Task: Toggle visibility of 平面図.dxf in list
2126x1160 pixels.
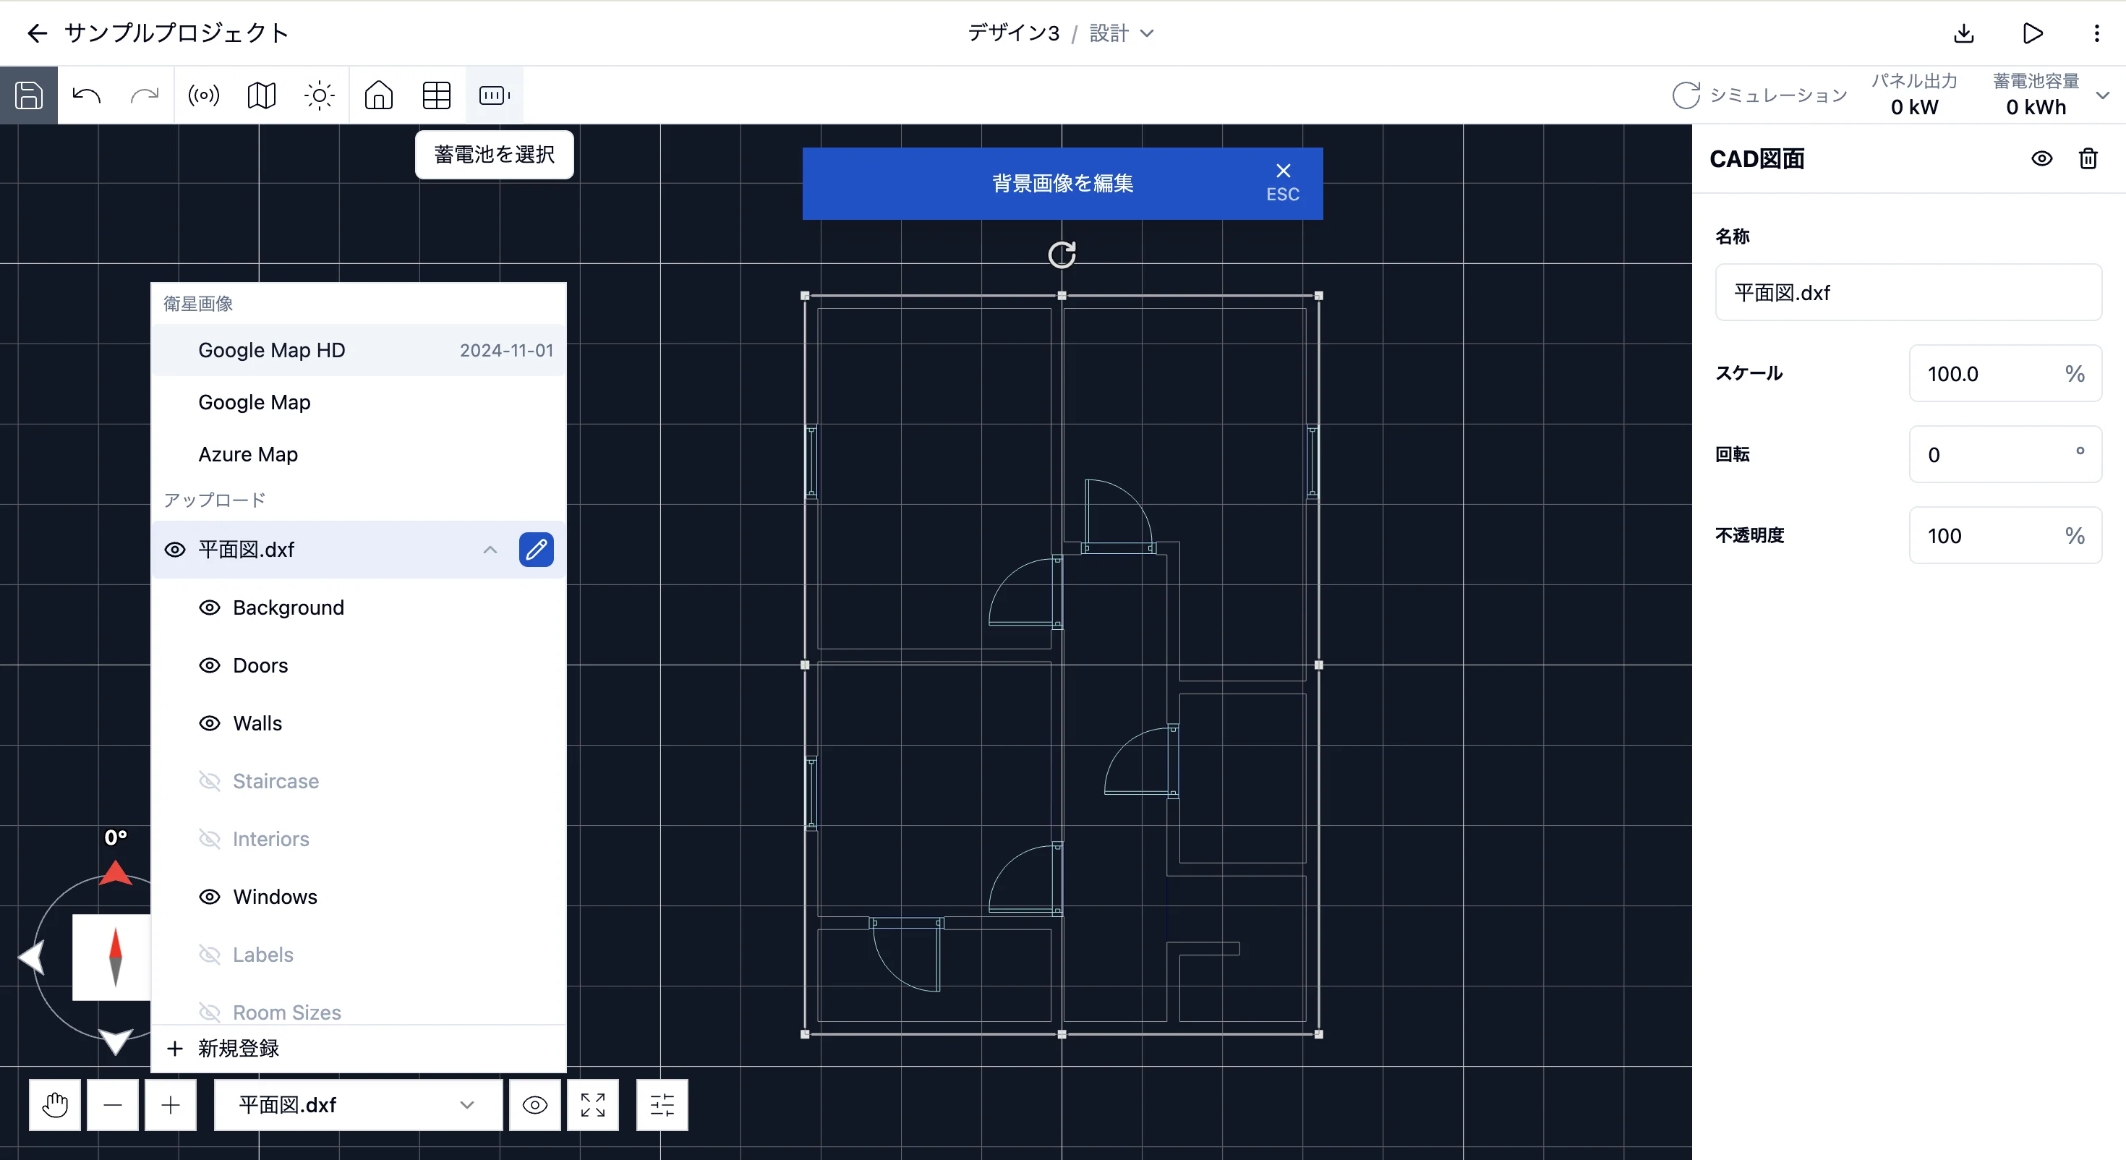Action: 175,550
